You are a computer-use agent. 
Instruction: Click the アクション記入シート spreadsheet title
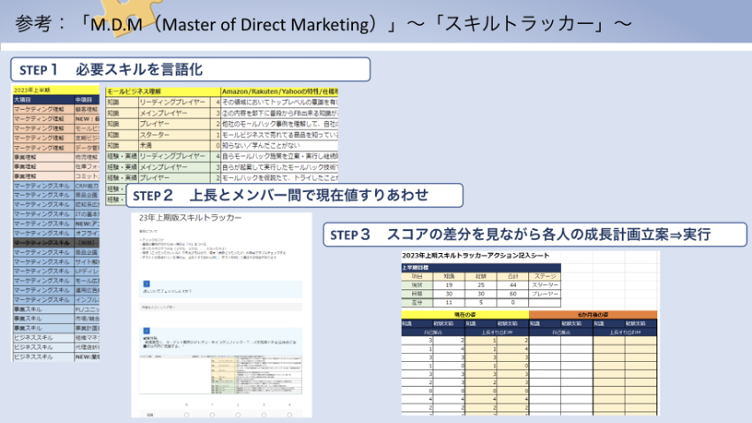pyautogui.click(x=478, y=257)
